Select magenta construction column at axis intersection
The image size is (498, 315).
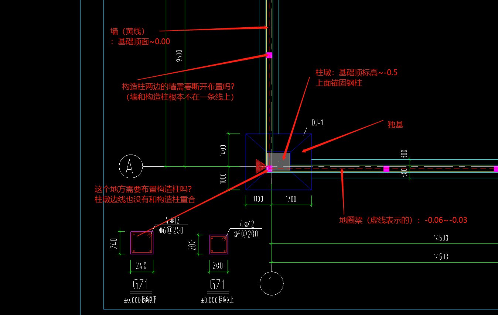(x=270, y=168)
